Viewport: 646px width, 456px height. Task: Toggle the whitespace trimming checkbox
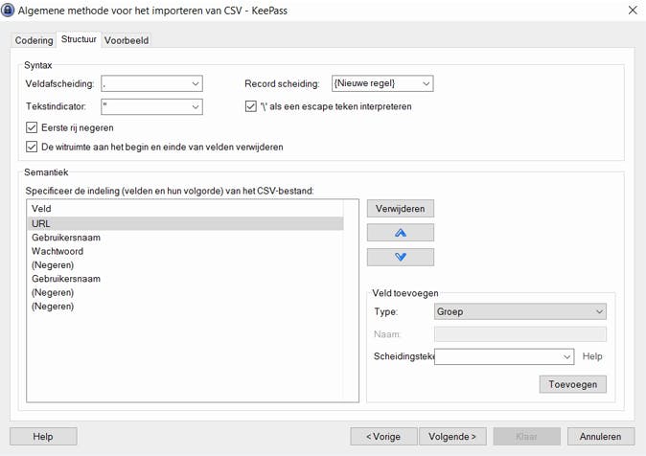click(33, 148)
